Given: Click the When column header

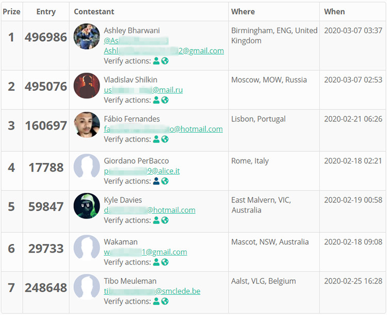Looking at the screenshot, I should [334, 11].
